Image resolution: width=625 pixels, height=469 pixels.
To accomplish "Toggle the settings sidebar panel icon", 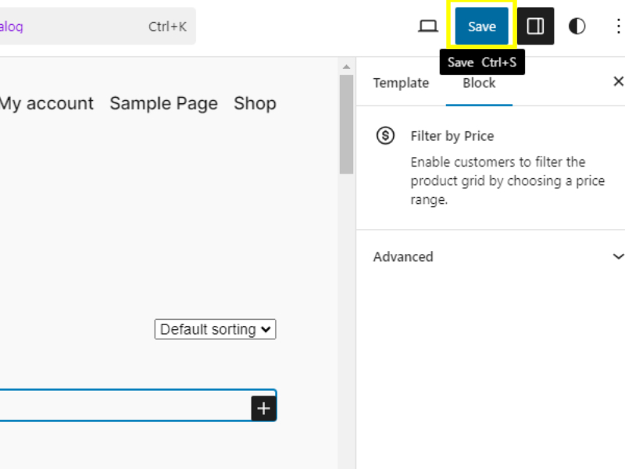I will [535, 27].
